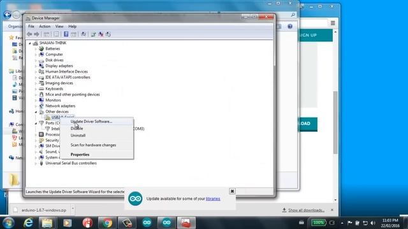Click the Imaging devices icon

tap(41, 83)
